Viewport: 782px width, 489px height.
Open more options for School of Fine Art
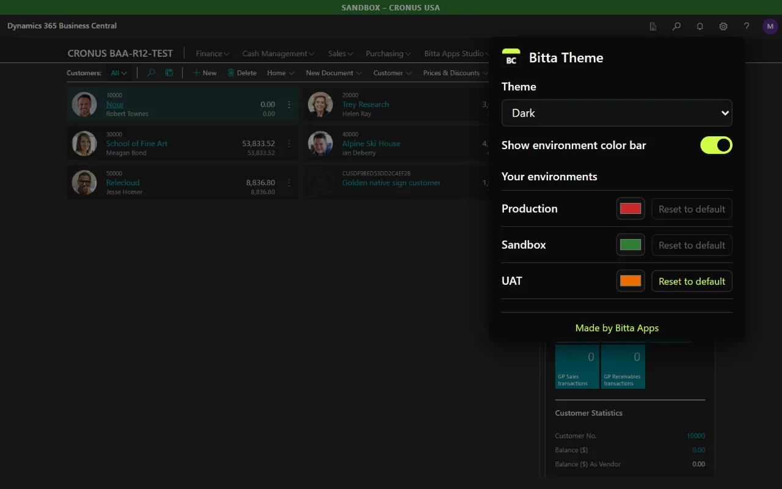(x=289, y=144)
